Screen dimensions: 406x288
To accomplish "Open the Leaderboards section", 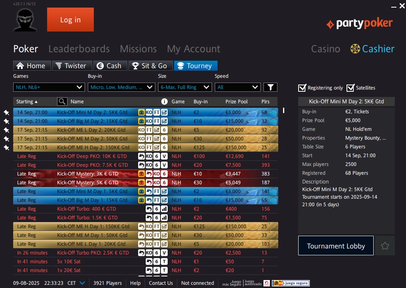I will (x=79, y=49).
